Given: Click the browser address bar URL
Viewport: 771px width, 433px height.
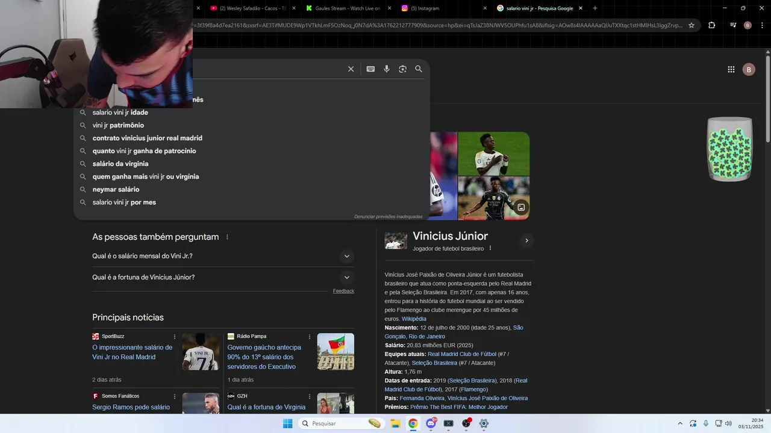Looking at the screenshot, I should tap(437, 25).
